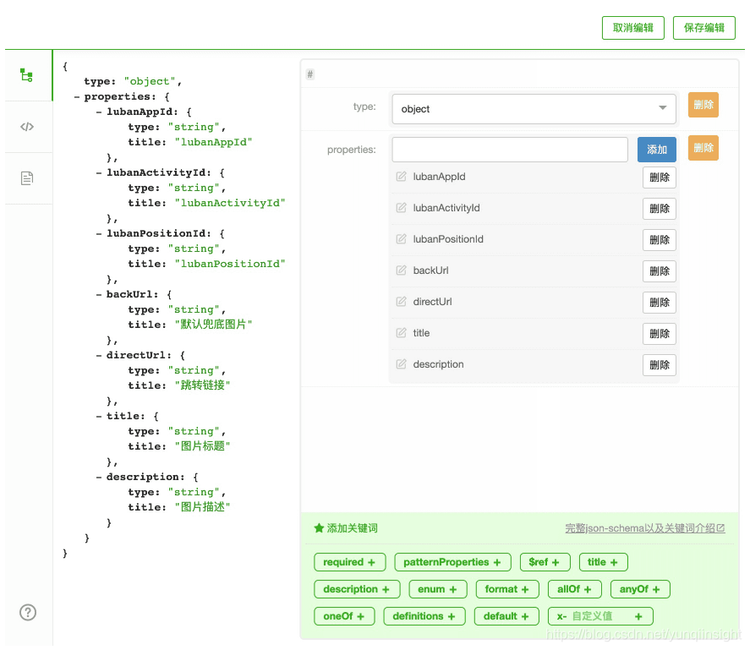Image resolution: width=750 pixels, height=650 pixels.
Task: Collapse the lubanAppId node
Action: click(99, 112)
